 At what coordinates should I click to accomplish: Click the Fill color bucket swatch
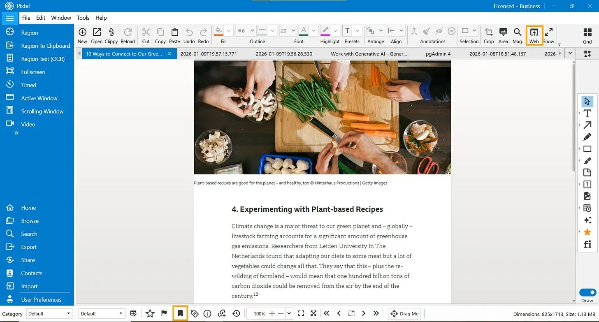click(x=219, y=31)
